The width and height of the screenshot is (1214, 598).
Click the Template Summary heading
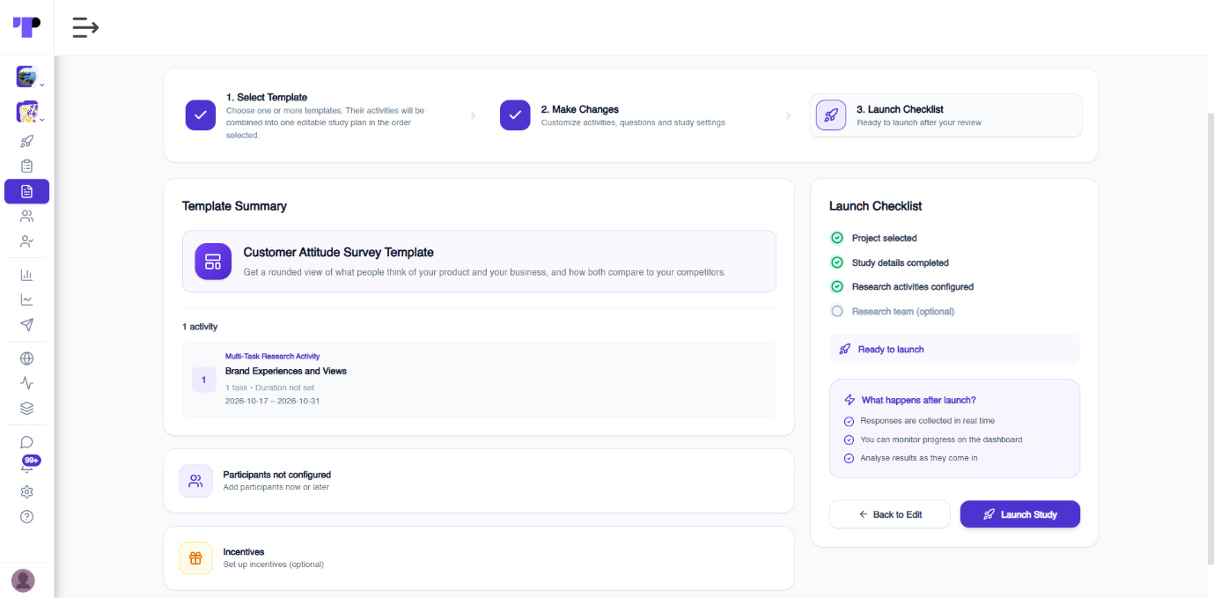click(234, 206)
